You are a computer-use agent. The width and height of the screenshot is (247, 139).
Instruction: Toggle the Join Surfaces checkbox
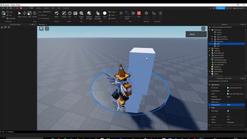(39, 19)
